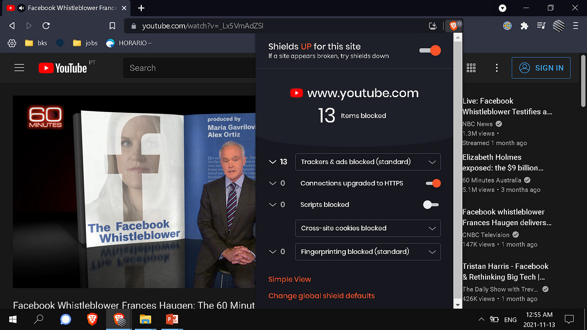Click the NBC News channel name
587x330 pixels.
(478, 124)
